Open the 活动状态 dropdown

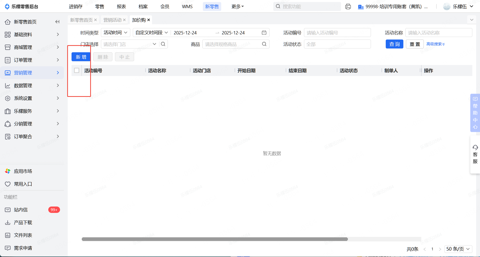pos(337,44)
